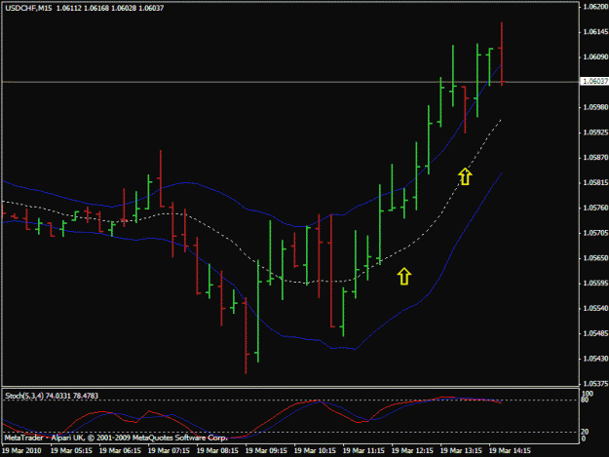Click the 1.06090 price scale value
Viewport: 609px width, 457px height.
coord(595,57)
